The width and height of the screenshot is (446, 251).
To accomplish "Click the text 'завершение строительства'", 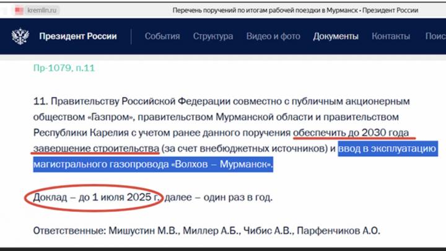I will pyautogui.click(x=96, y=148).
